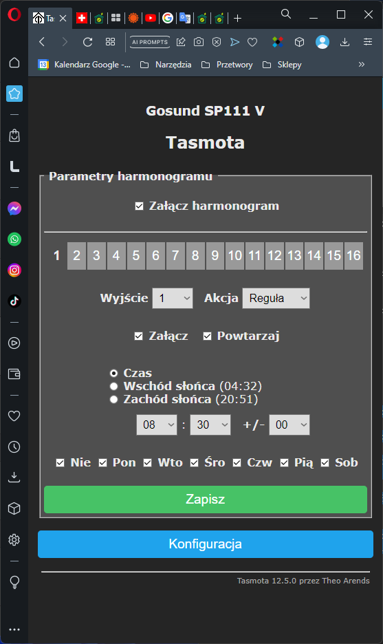Select the Wschód słońca radio option
Image resolution: width=383 pixels, height=644 pixels.
pyautogui.click(x=113, y=386)
